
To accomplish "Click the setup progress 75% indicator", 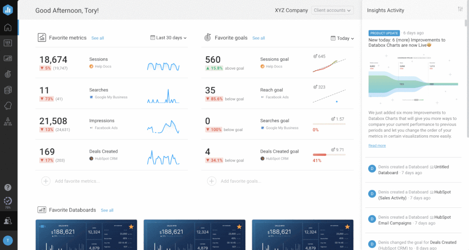I will pos(8,202).
